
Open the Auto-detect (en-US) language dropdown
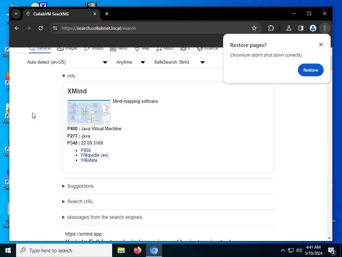pyautogui.click(x=67, y=62)
